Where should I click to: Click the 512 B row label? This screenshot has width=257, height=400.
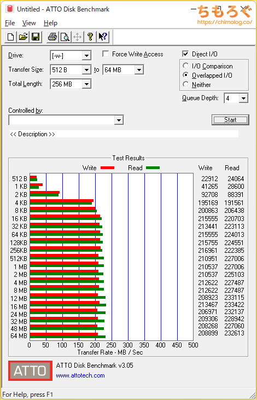pos(20,178)
